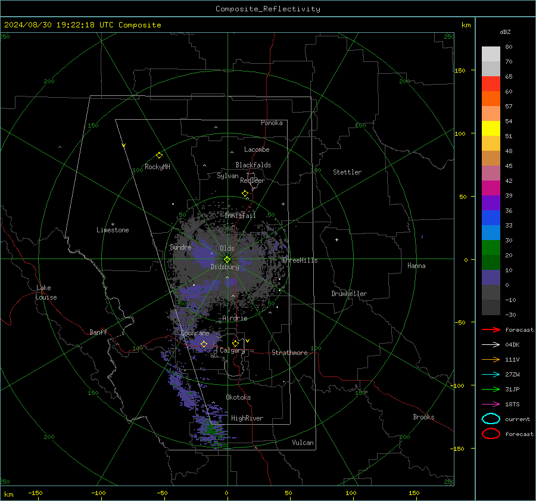
Task: Click the HighRiver label
Action: (247, 418)
